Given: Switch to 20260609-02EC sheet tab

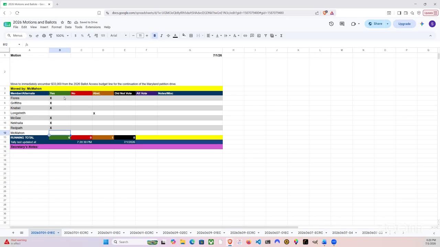Looking at the screenshot, I should tap(175, 233).
